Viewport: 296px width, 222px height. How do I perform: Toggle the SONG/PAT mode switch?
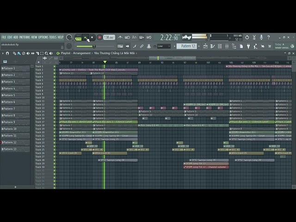coord(78,37)
